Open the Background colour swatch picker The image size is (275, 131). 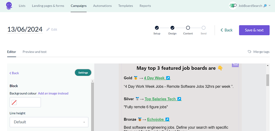coord(25,102)
